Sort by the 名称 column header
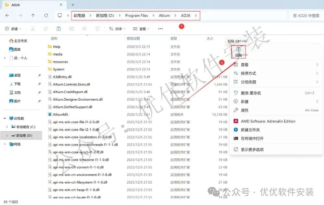Screen dimensions: 324x205 coord(54,39)
